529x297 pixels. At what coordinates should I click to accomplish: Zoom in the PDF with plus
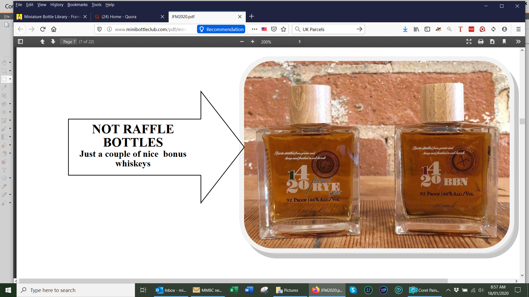(252, 42)
